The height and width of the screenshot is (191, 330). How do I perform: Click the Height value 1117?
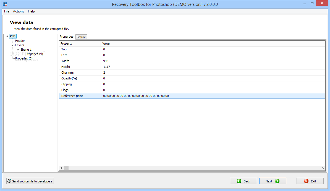[x=107, y=67]
